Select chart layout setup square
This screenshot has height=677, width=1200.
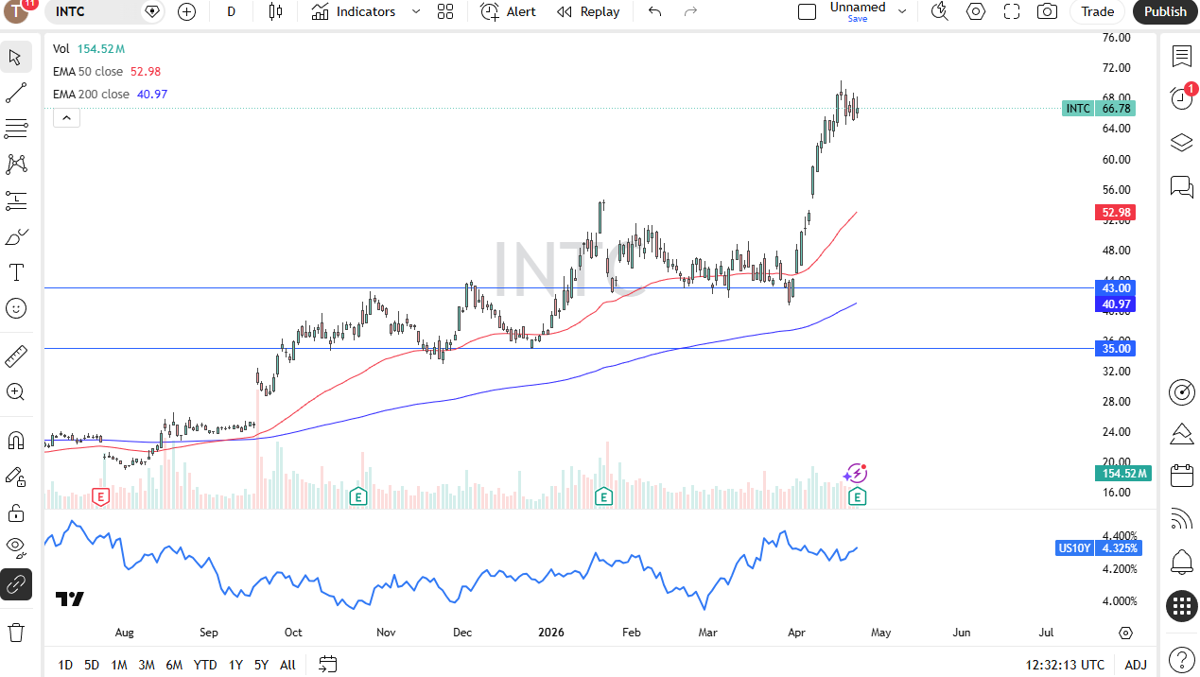807,11
